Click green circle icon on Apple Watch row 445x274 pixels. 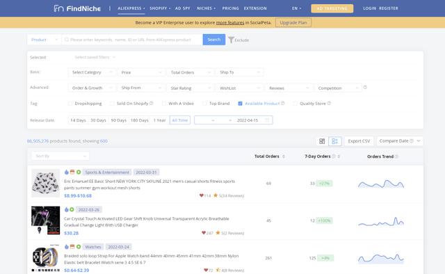point(79,247)
